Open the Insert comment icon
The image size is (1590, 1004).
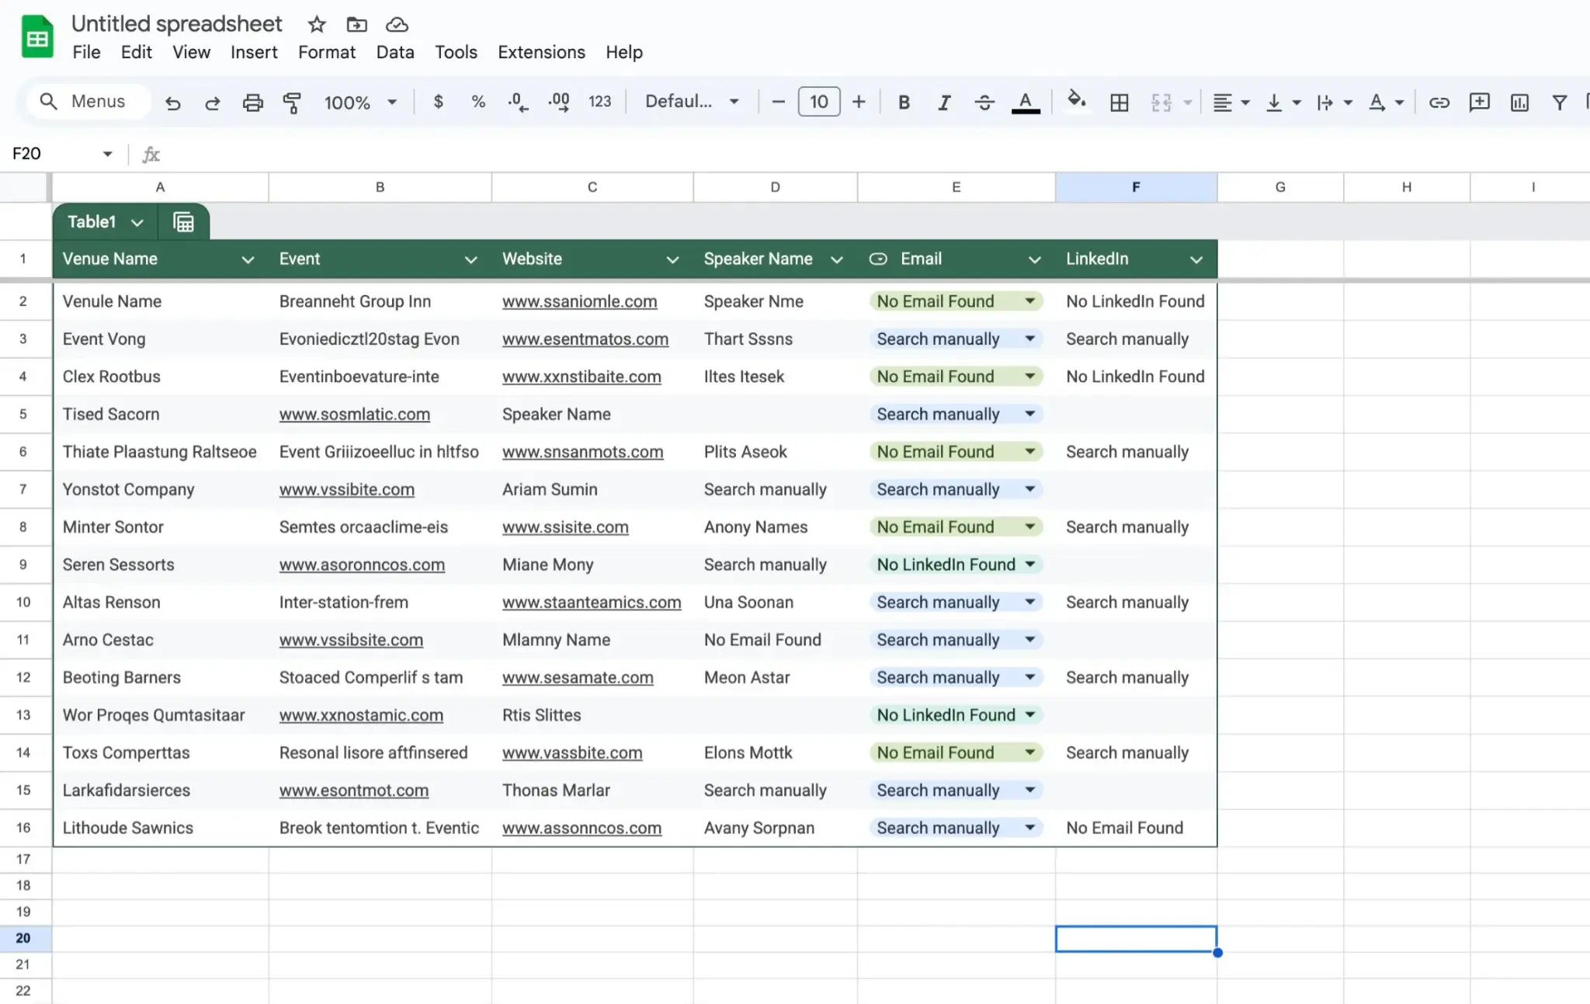pos(1479,102)
